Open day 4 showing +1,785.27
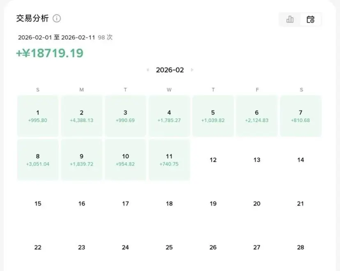 [169, 116]
